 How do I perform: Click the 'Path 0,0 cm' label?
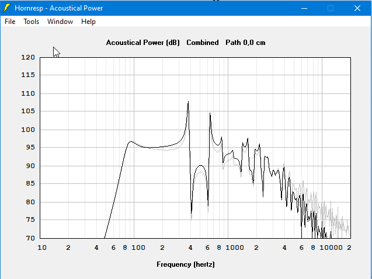click(245, 43)
